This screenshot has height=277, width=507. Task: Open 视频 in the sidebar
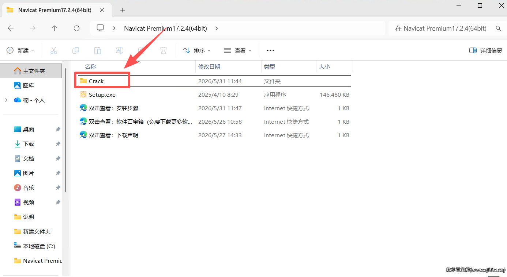(x=31, y=202)
